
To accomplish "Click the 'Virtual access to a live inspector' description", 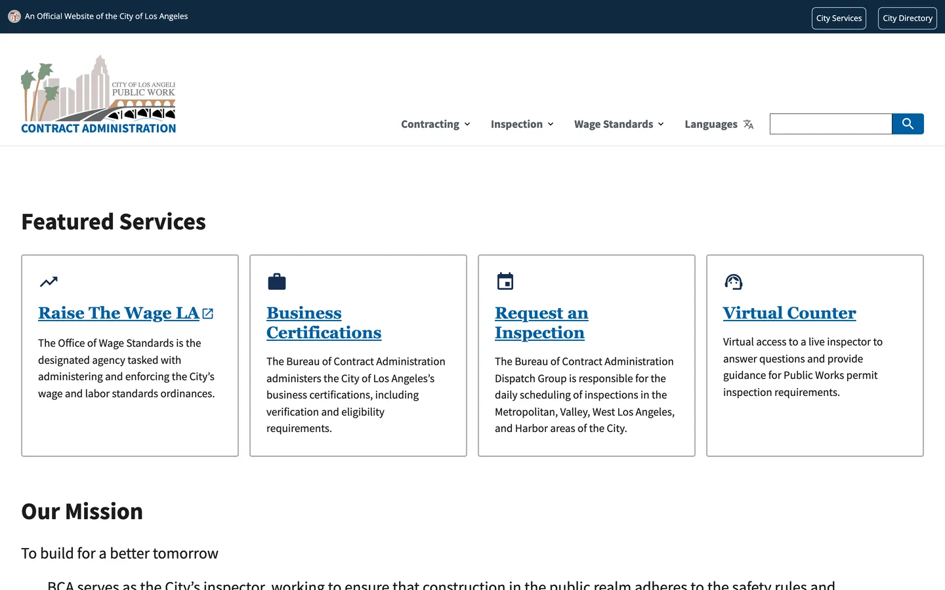I will (x=803, y=367).
